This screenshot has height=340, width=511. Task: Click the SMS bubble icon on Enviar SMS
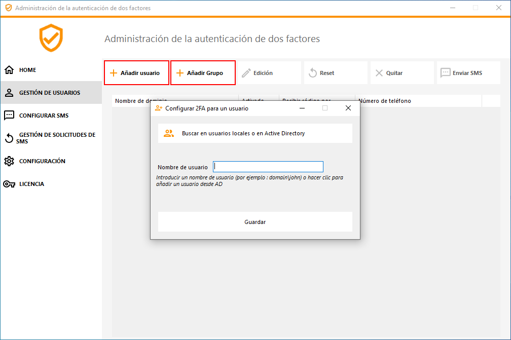[447, 72]
